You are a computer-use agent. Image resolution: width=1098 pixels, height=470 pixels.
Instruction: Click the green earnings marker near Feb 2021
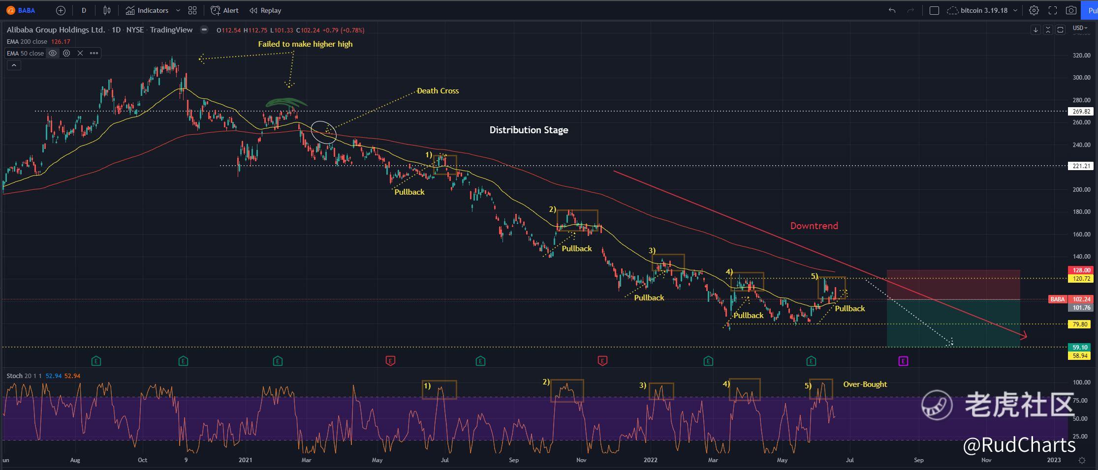278,361
